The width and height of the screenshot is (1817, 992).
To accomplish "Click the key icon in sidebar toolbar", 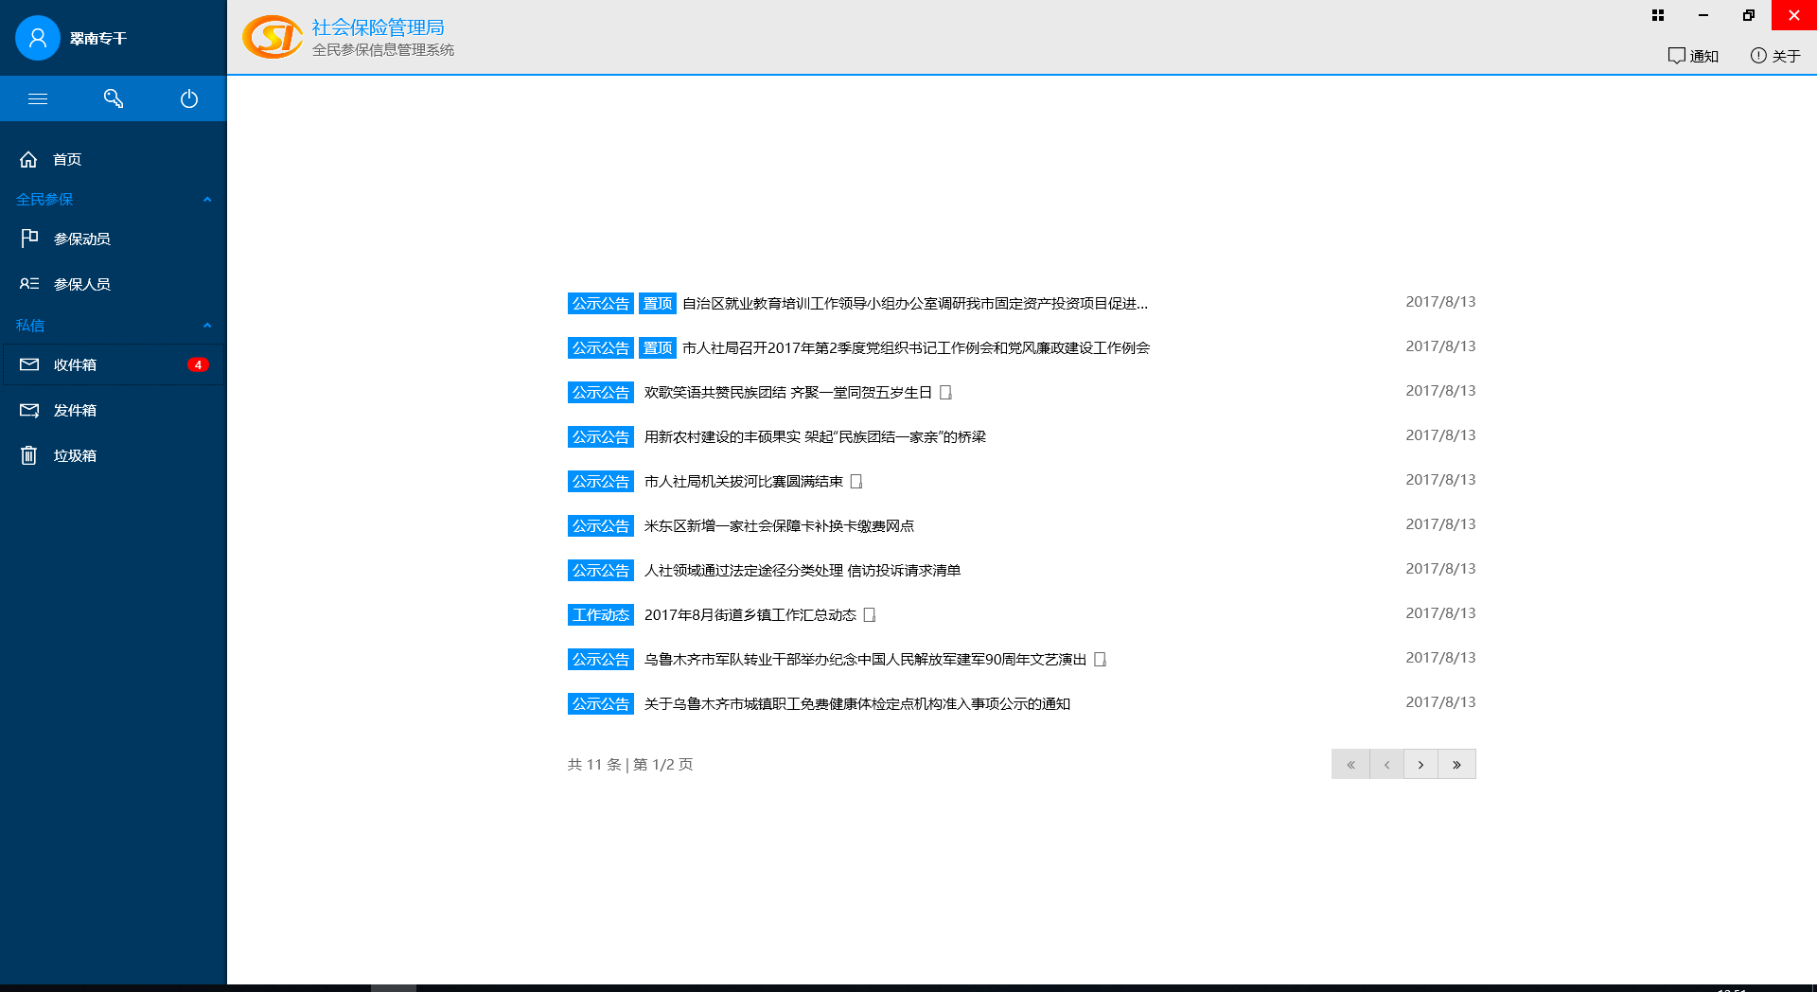I will tap(114, 98).
